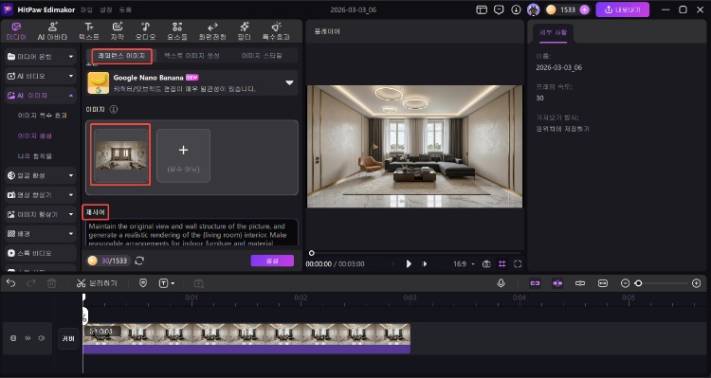The image size is (711, 378).
Task: Click 분리하기 (Split) scissors button
Action: (x=97, y=283)
